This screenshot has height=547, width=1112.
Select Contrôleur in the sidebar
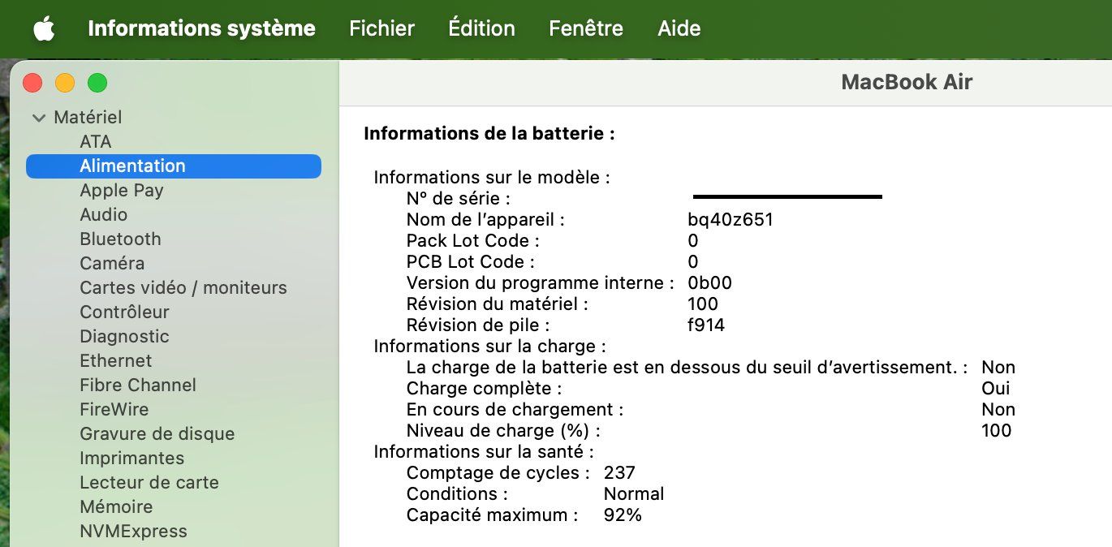(x=124, y=312)
